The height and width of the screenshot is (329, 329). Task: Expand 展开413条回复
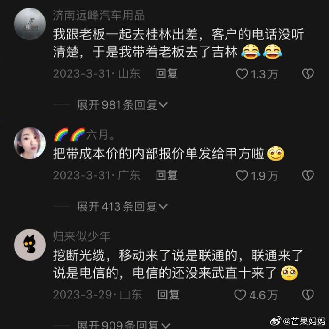(x=122, y=206)
